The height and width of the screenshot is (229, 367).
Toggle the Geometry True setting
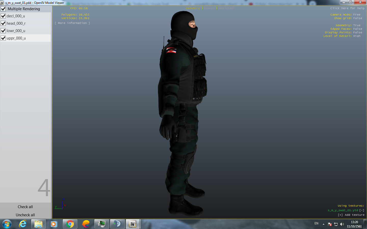pos(348,25)
